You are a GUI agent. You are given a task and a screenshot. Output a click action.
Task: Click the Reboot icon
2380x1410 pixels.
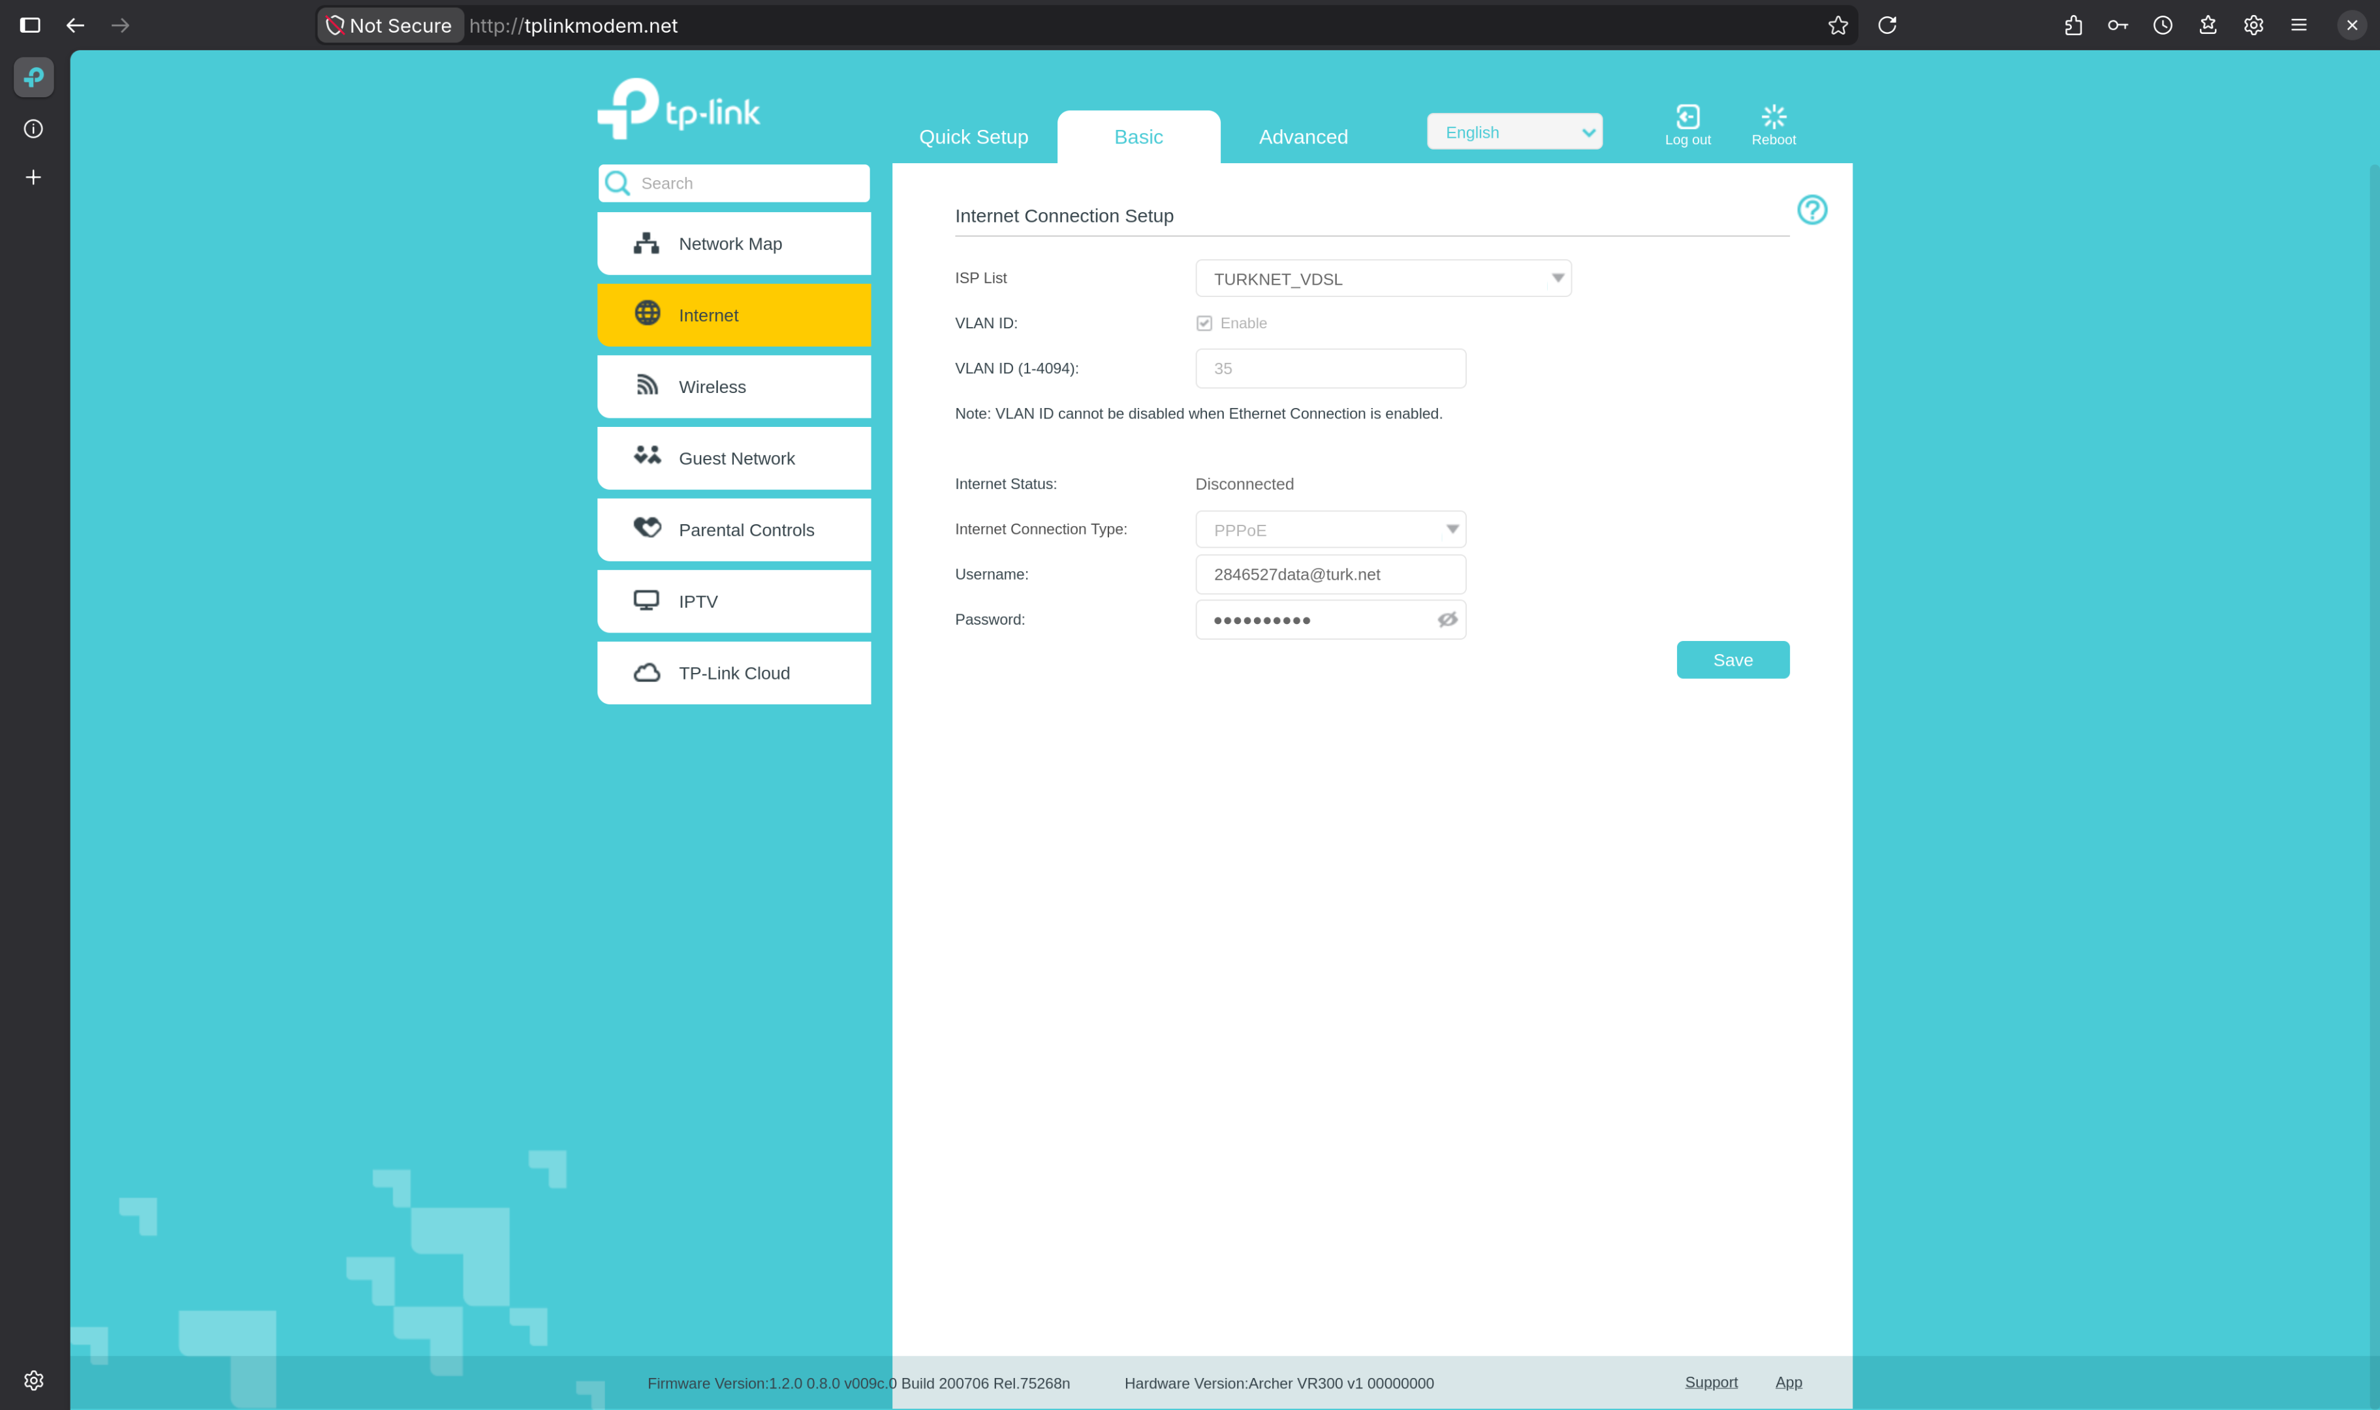1774,117
